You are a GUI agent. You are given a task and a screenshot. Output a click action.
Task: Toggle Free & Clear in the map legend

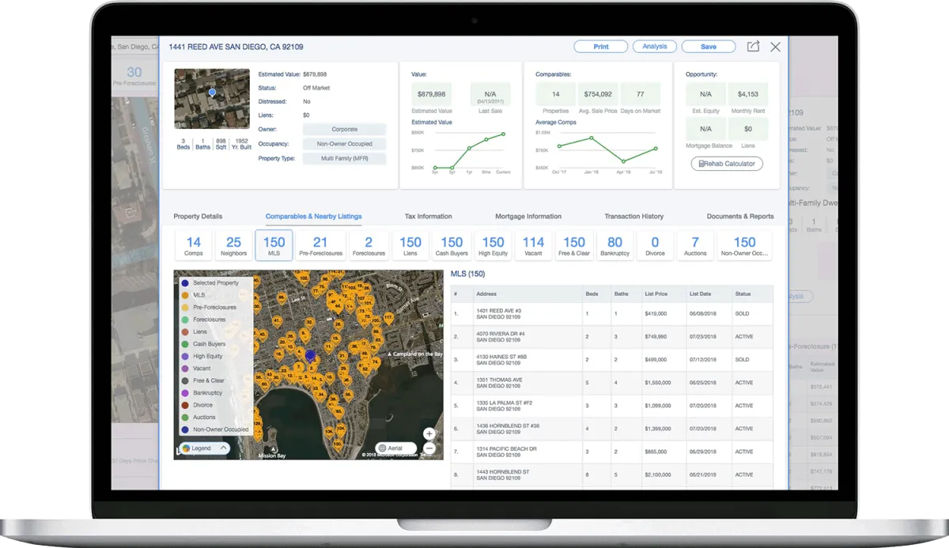[203, 380]
